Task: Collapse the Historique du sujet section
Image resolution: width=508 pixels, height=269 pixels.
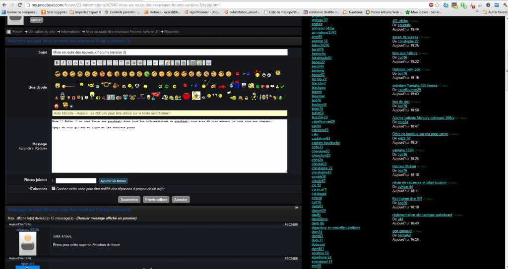Action: (296, 209)
